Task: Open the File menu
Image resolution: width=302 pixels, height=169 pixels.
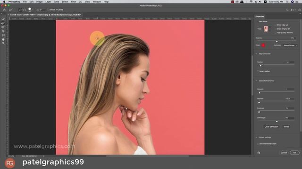Action: [25, 2]
